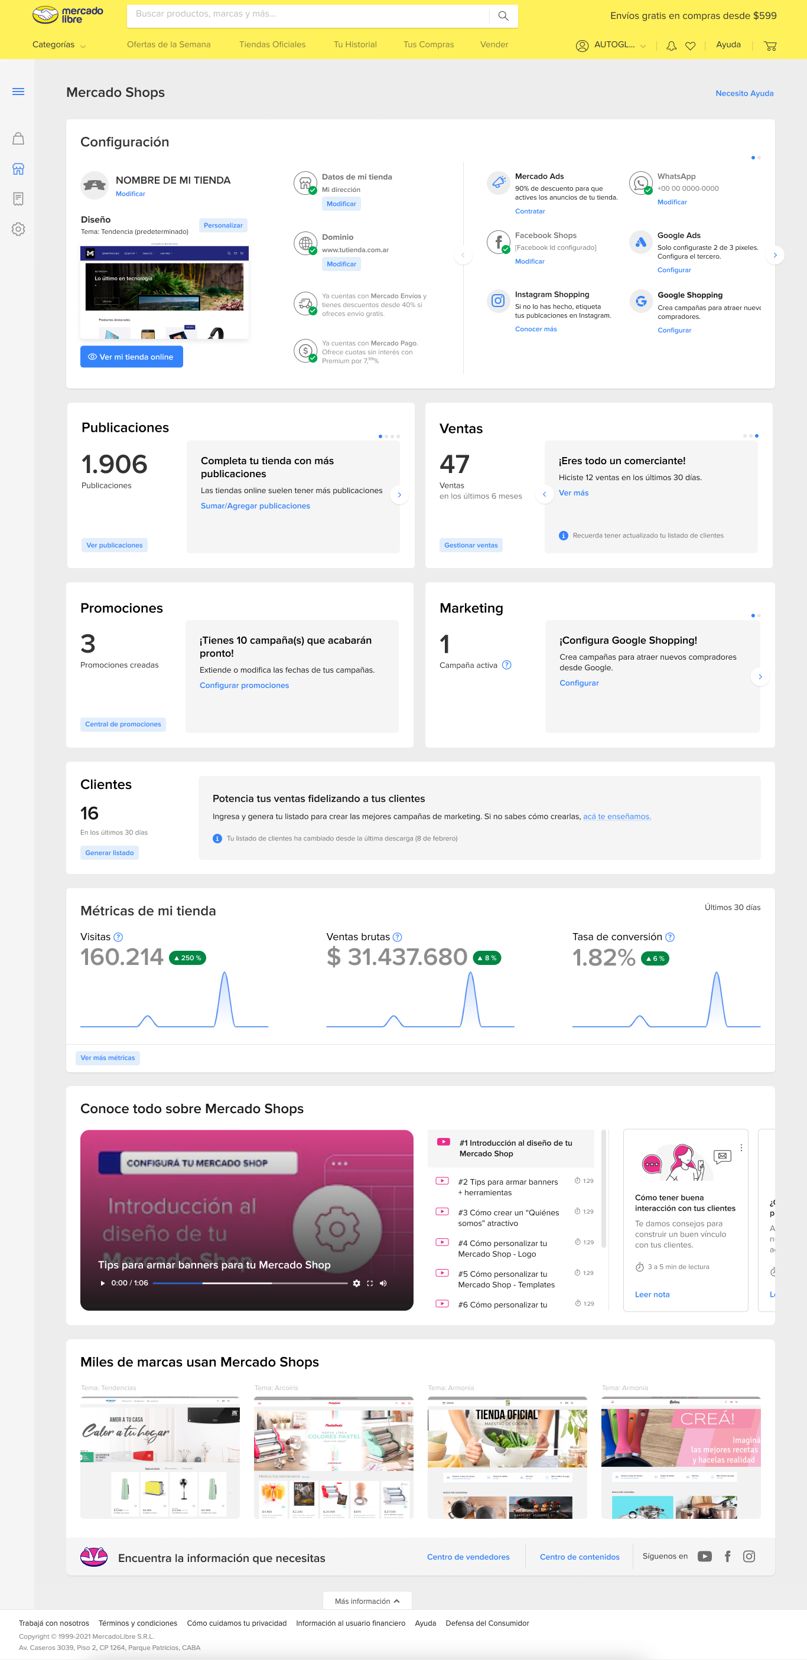Click help icon beside Campaña activa
Screen dimensions: 807x1660
tap(507, 665)
